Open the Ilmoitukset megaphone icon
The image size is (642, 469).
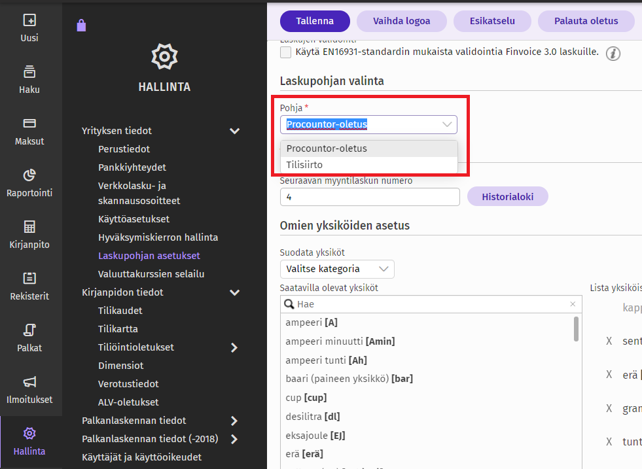(x=29, y=382)
